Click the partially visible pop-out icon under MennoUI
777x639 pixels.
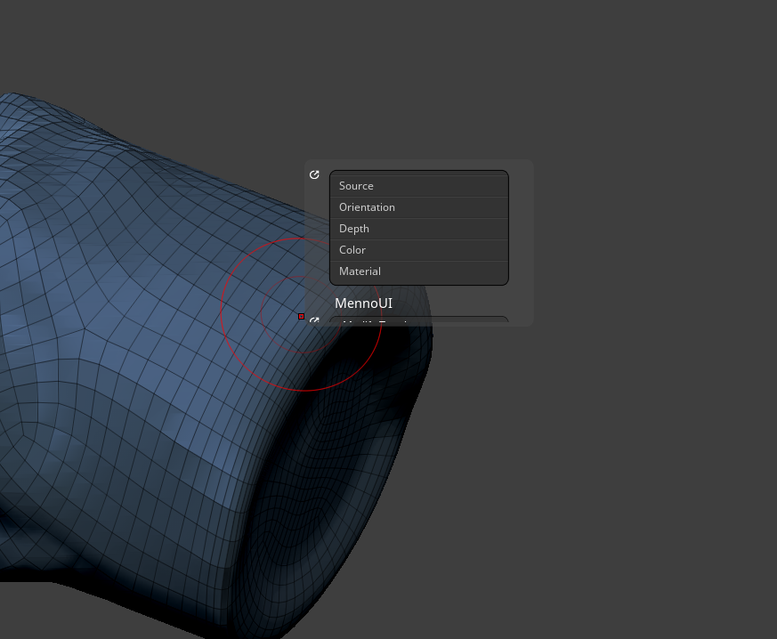tap(314, 320)
